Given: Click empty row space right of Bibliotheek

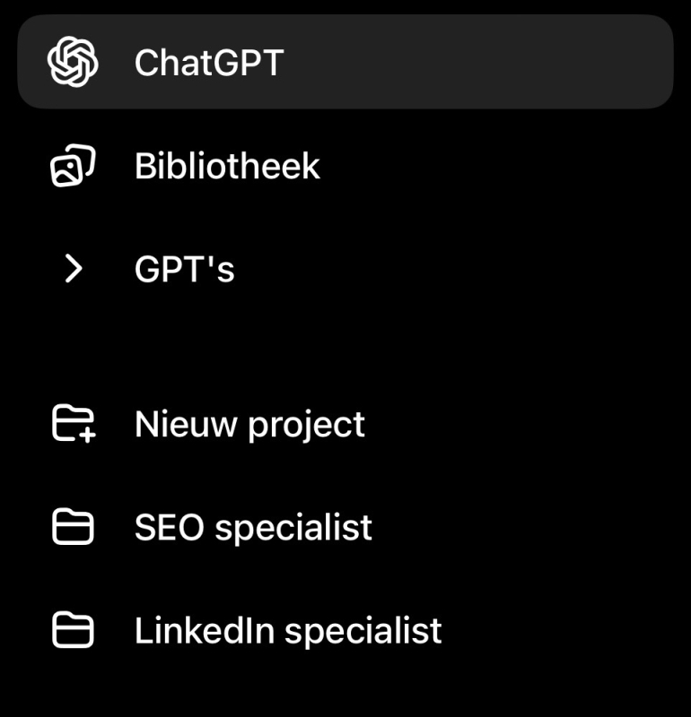Looking at the screenshot, I should pyautogui.click(x=503, y=166).
